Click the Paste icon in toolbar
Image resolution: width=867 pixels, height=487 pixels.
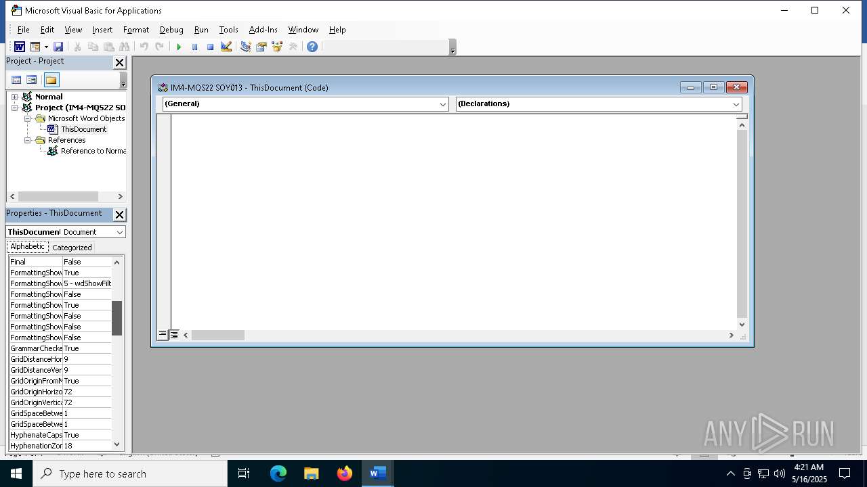(108, 47)
